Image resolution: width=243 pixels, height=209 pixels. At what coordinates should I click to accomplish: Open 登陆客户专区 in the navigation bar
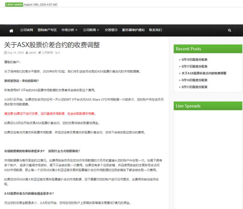(x=47, y=30)
